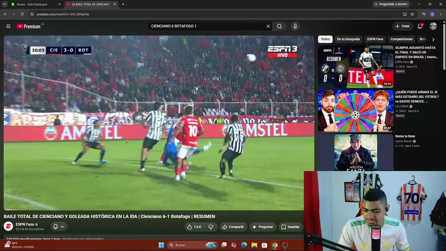
Task: Open Chrome profile J button
Action: pos(432,14)
